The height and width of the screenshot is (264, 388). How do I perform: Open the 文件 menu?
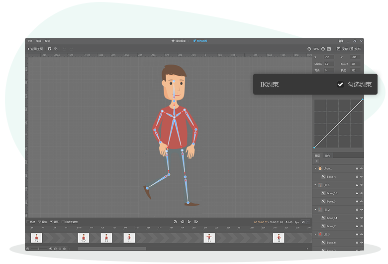pos(30,41)
